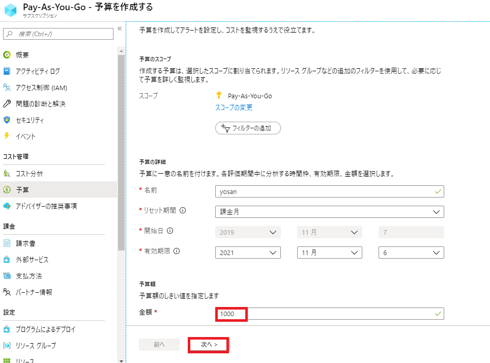The image size is (490, 363).
Task: Click the イベント lightning bolt icon
Action: click(x=7, y=136)
